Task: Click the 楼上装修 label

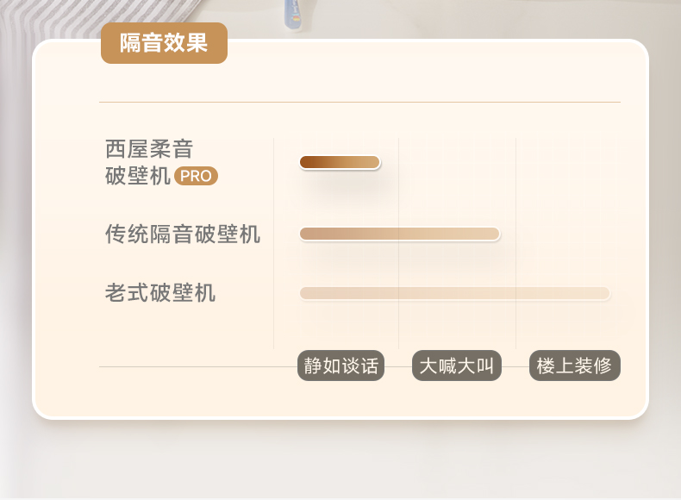Action: [x=575, y=366]
